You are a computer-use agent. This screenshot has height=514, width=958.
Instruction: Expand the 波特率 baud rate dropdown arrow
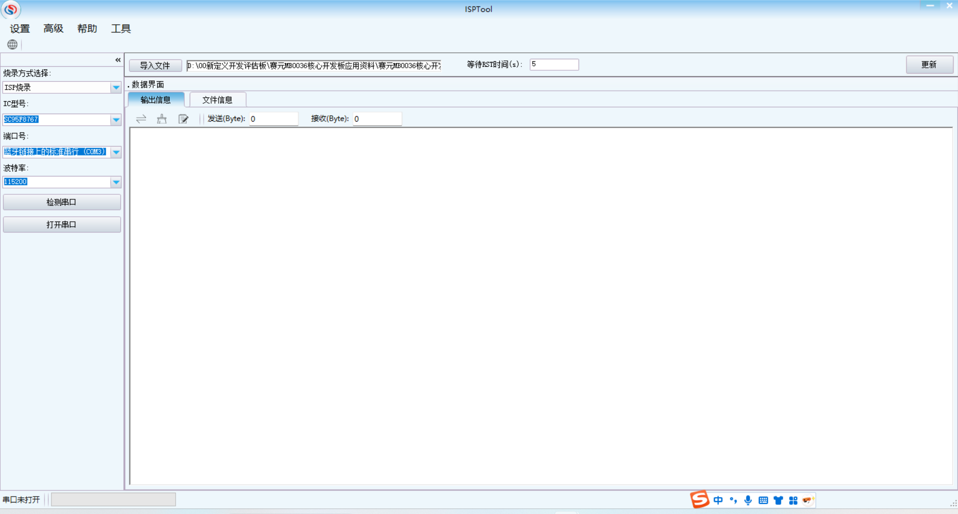coord(116,182)
